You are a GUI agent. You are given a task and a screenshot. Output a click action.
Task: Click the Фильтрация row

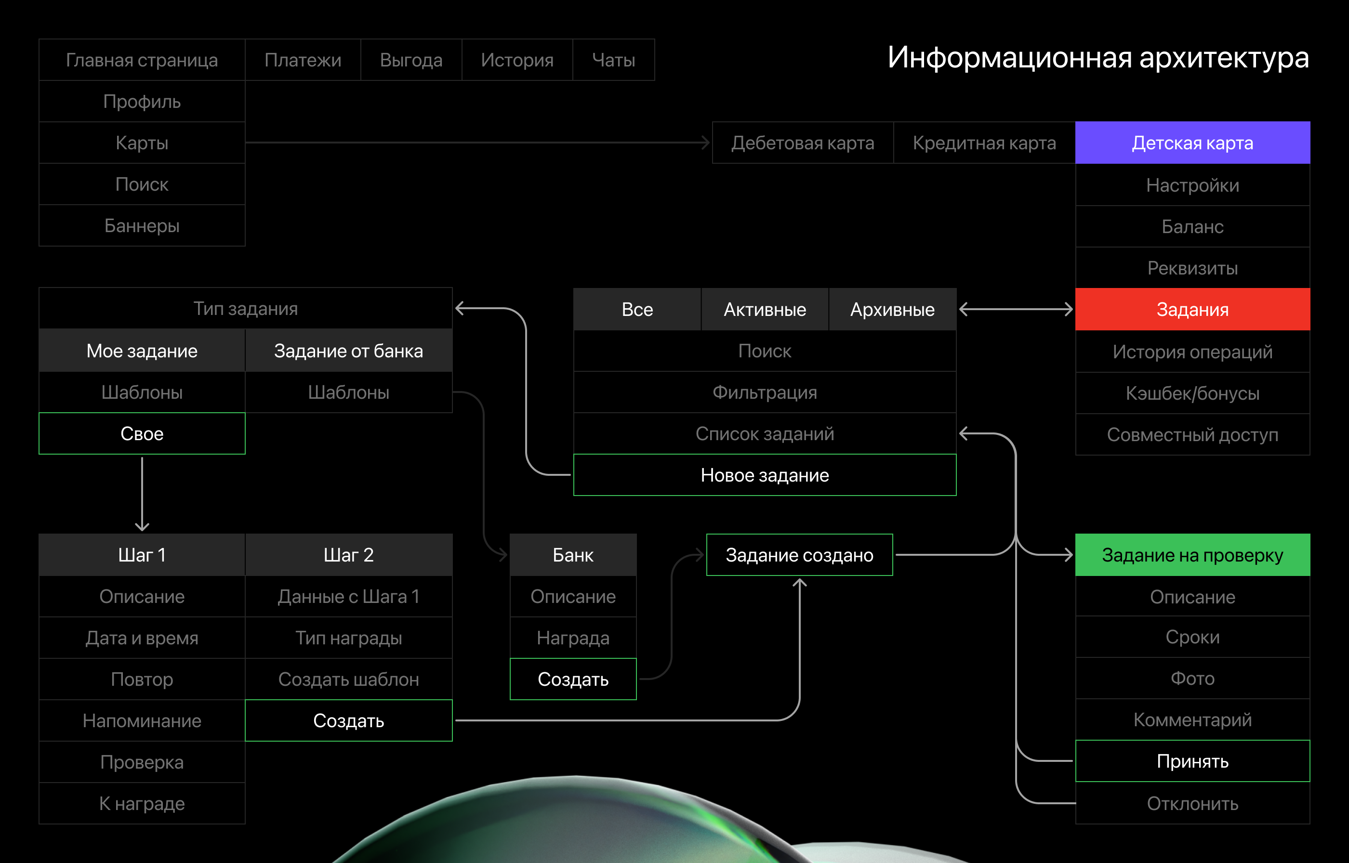(x=765, y=392)
